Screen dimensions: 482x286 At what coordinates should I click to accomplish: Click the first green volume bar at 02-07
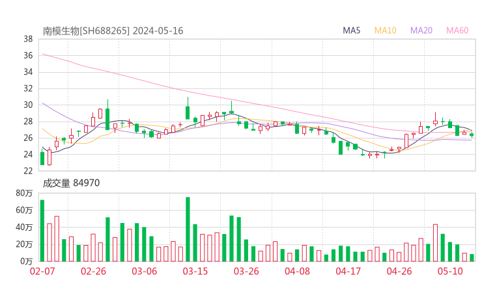(x=42, y=231)
